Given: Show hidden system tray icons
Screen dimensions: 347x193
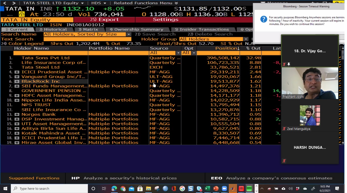Looking at the screenshot, I should pos(262,188).
